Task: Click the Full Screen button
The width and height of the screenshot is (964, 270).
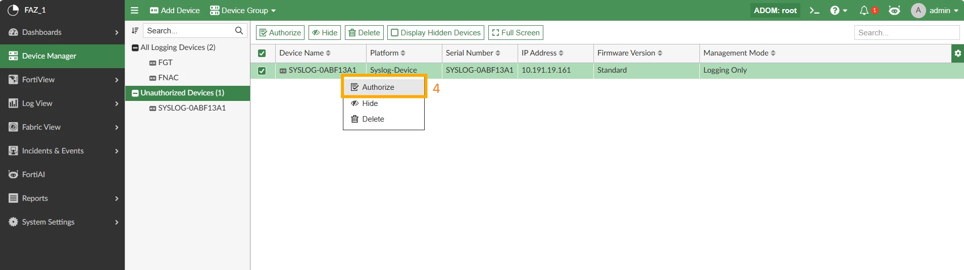Action: 516,33
